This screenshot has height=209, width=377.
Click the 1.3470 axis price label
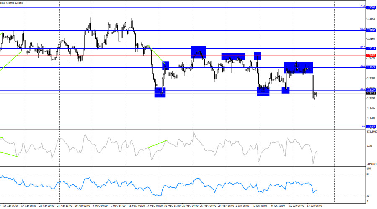371,58
